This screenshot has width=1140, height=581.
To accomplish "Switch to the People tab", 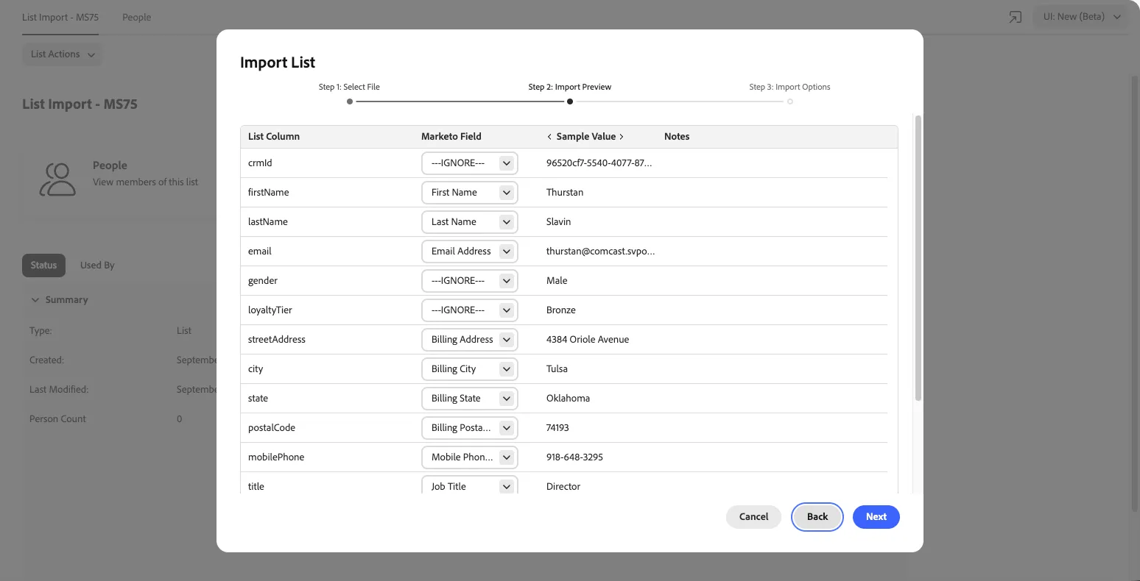I will 136,18.
